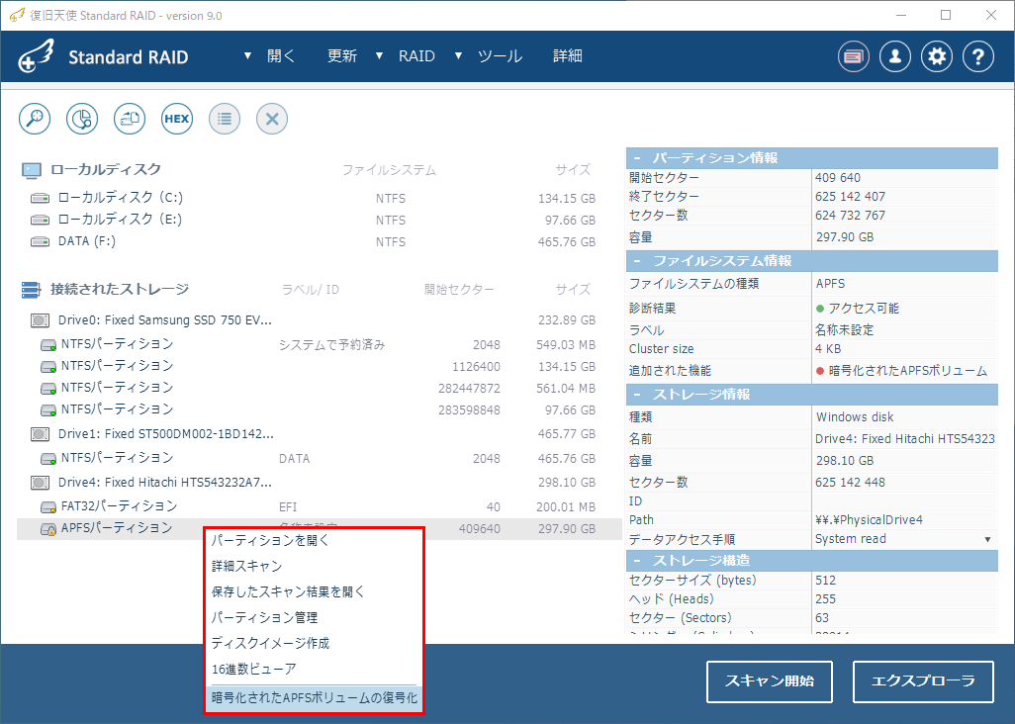
Task: Choose 暗号化されたAPFSボリュームの復号化 menu item
Action: [314, 698]
